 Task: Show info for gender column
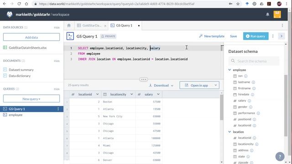tap(250, 107)
